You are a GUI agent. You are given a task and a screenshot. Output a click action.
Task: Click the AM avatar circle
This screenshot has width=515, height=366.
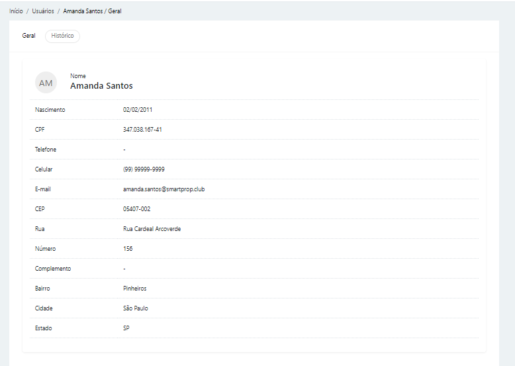click(x=46, y=83)
